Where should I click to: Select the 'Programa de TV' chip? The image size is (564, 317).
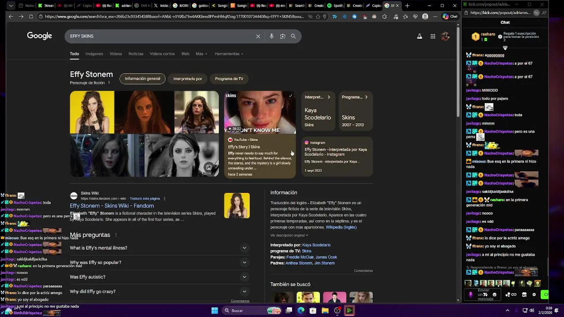[229, 79]
